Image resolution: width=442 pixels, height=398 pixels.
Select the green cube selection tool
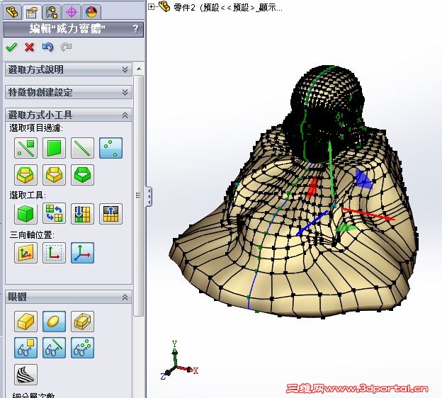[25, 214]
